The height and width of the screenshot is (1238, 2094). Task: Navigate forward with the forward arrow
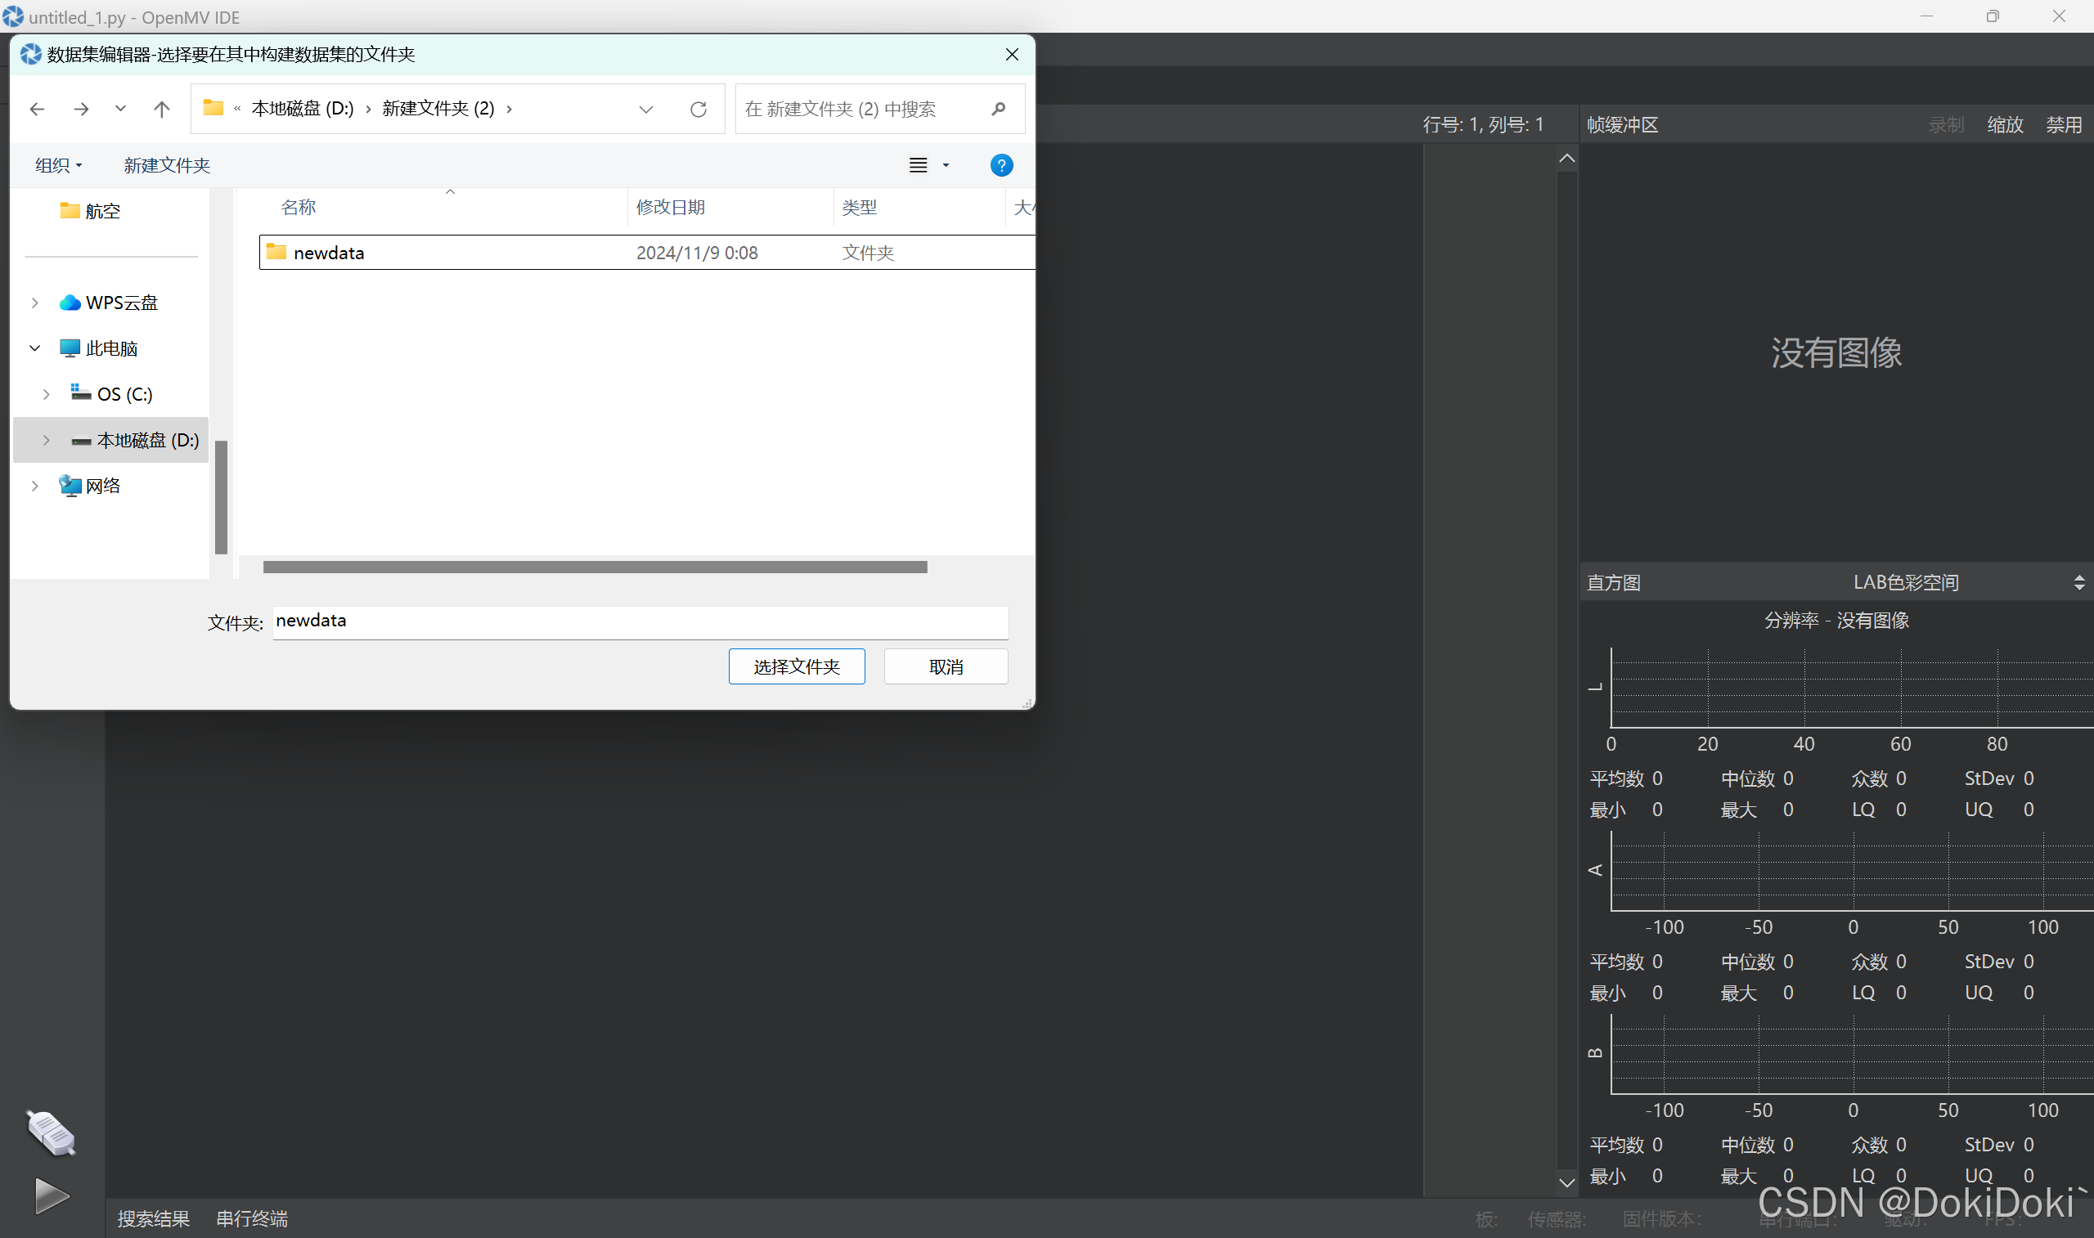point(81,110)
